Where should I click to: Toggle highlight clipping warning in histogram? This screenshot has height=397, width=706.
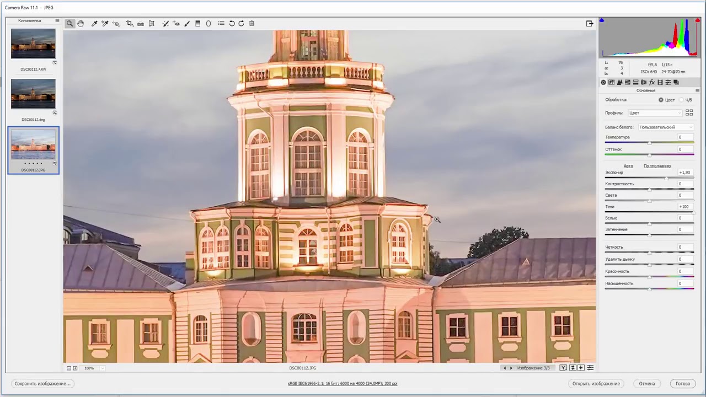pos(698,20)
